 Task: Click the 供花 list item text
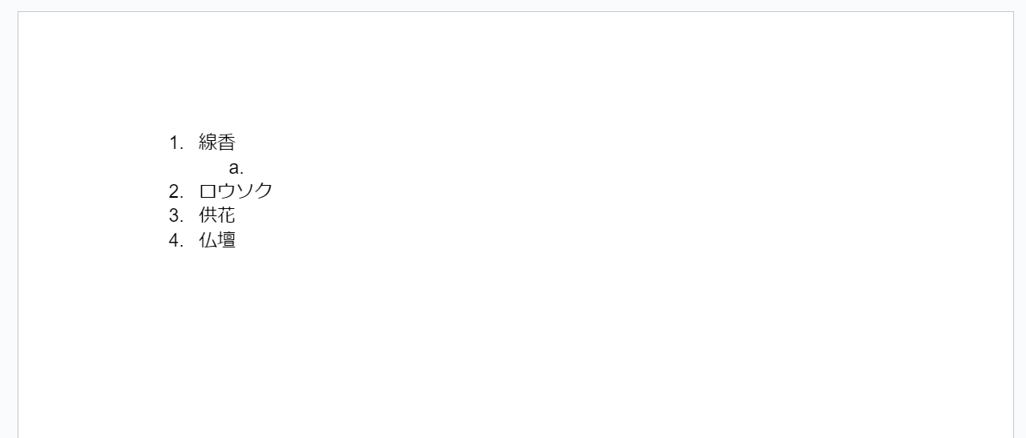[217, 215]
